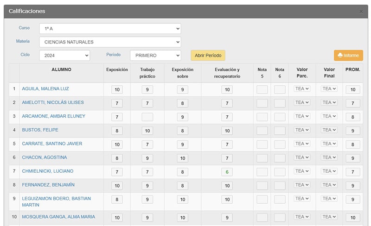Click the Trabajo práctico column header
Screen dimensions: 371x226
coord(147,73)
